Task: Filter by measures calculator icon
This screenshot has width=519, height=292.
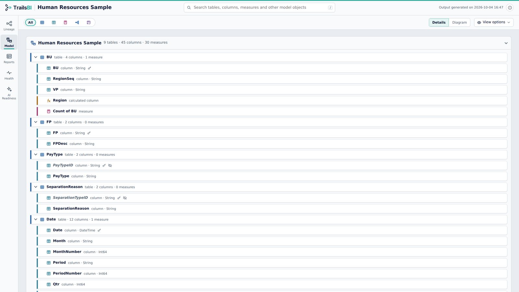Action: [x=66, y=22]
